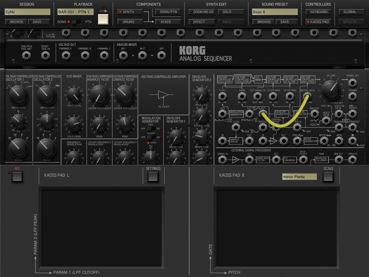This screenshot has height=277, width=369.
Task: Click the Voltage Out CHANNEL B jack
Action: (x=85, y=56)
